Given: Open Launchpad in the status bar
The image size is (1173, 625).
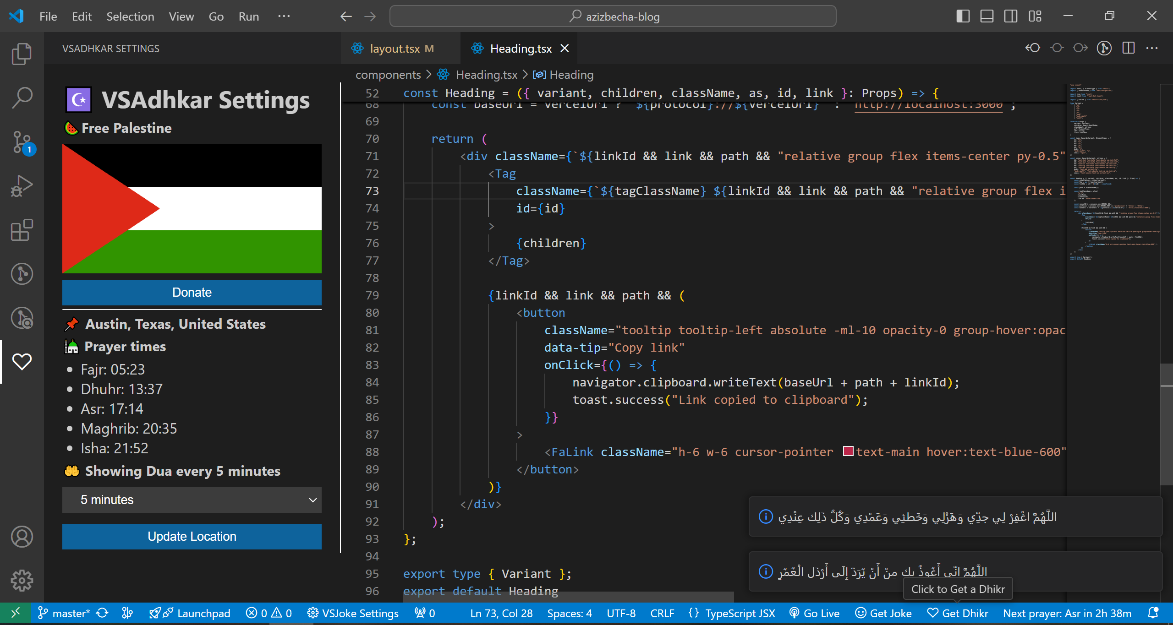Looking at the screenshot, I should pos(190,613).
